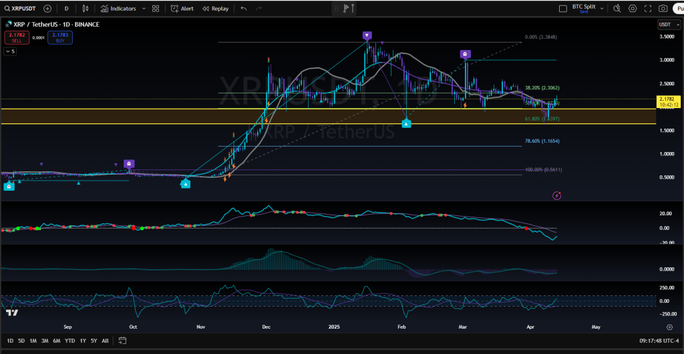Screen dimensions: 684x354
Task: Select the flag tool in floating toolbar
Action: pyautogui.click(x=345, y=8)
